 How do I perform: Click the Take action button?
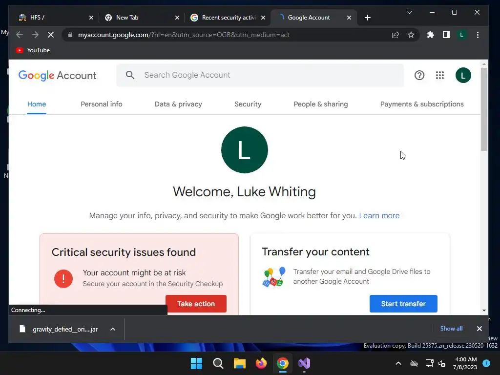click(196, 304)
